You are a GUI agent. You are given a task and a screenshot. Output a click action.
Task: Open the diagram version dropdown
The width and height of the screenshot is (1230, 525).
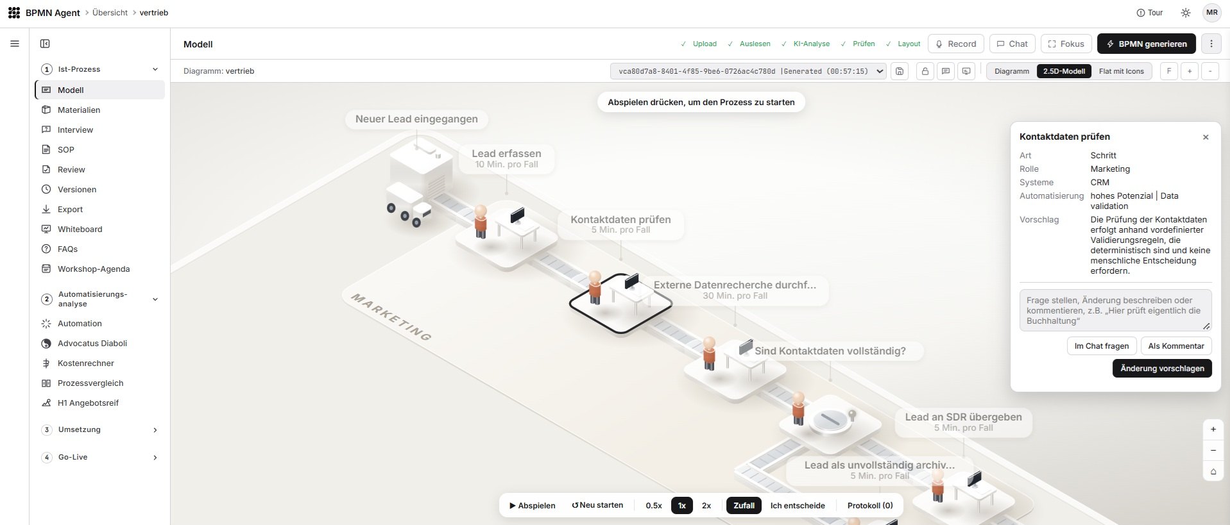(x=748, y=71)
